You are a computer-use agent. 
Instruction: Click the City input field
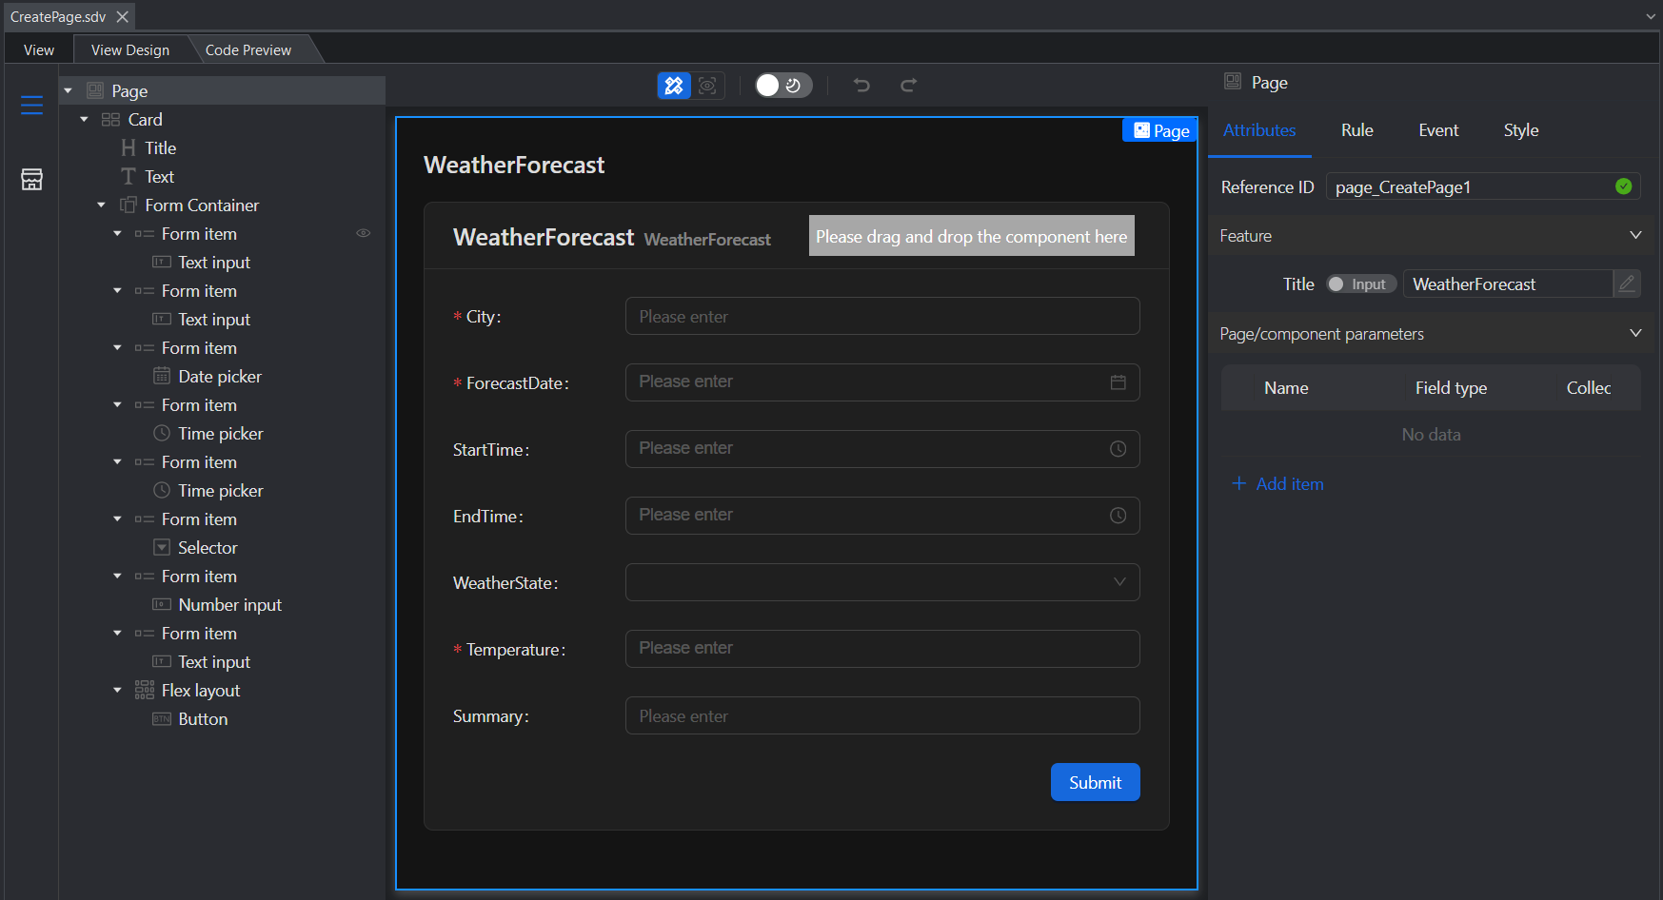point(882,316)
